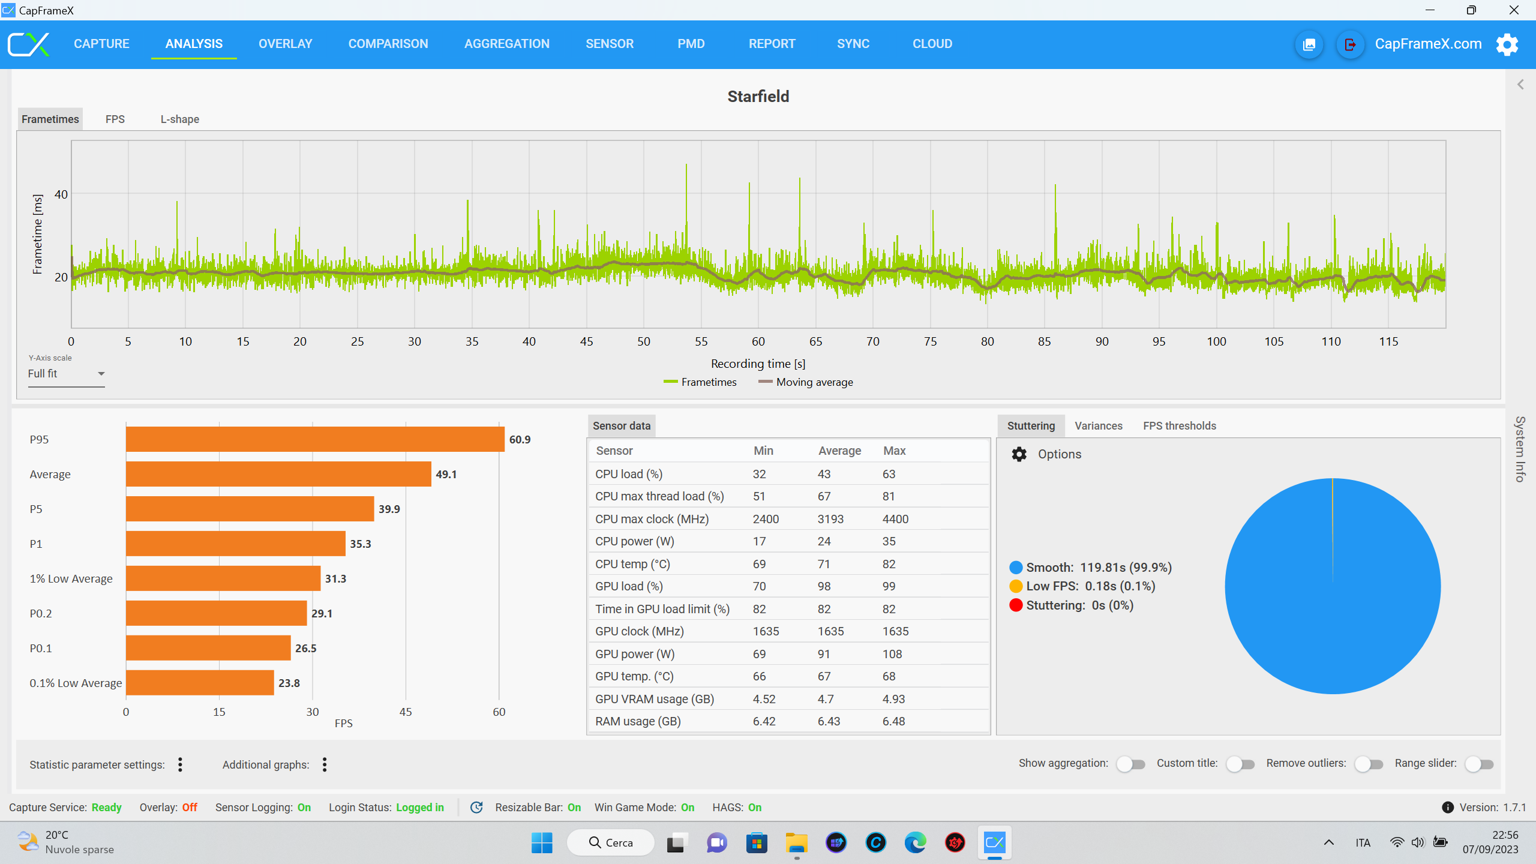
Task: Select the Sensor data tab
Action: tap(622, 426)
